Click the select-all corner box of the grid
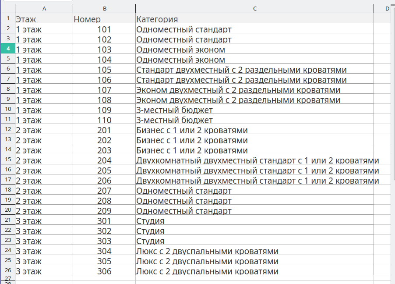Screen dimensions: 395x284 pos(7,9)
